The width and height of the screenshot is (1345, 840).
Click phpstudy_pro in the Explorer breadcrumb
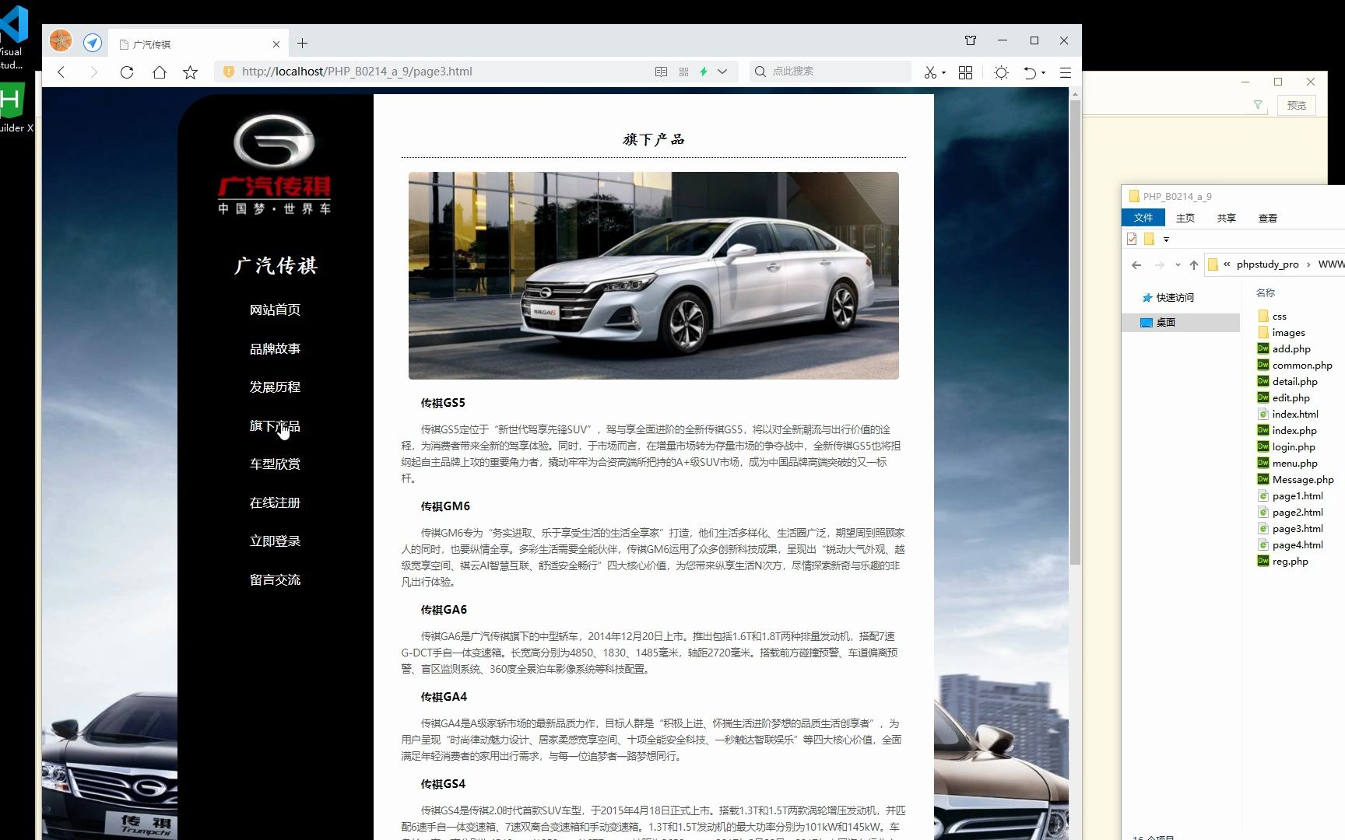(x=1267, y=264)
